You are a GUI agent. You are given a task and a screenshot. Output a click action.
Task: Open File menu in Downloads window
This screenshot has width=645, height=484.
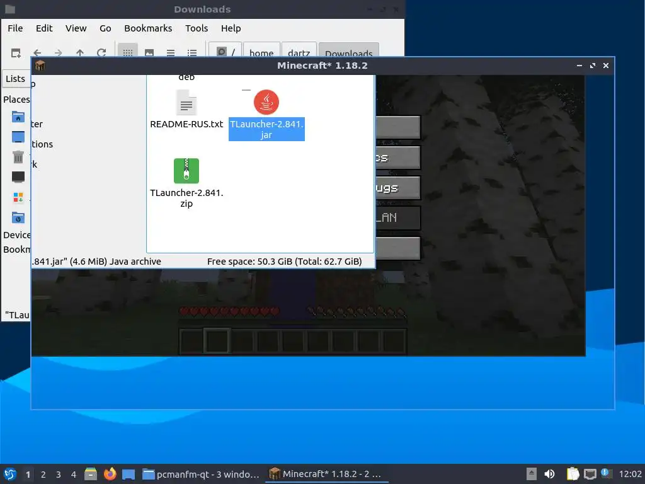tap(15, 28)
